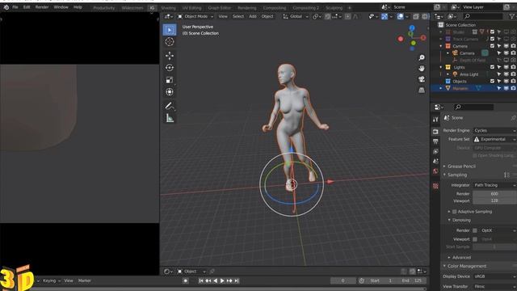Click the Blender logo menu icon
Screen dimensions: 517x291
(6, 7)
